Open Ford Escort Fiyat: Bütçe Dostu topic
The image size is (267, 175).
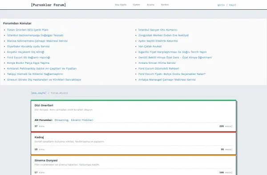click(x=172, y=74)
